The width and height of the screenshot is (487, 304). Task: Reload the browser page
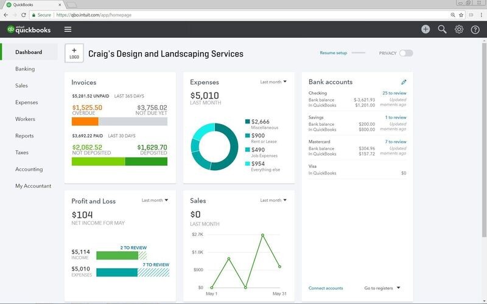click(x=23, y=15)
